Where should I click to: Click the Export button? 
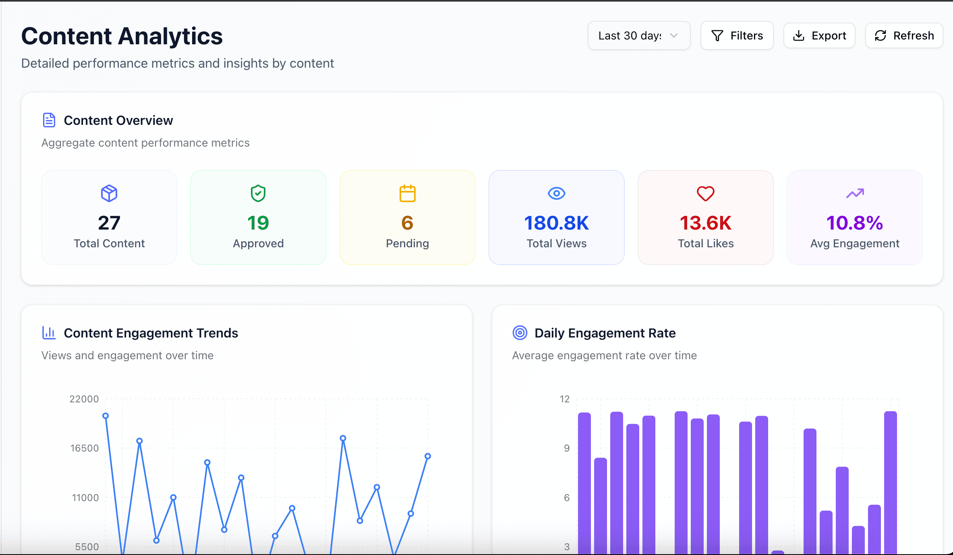tap(819, 35)
